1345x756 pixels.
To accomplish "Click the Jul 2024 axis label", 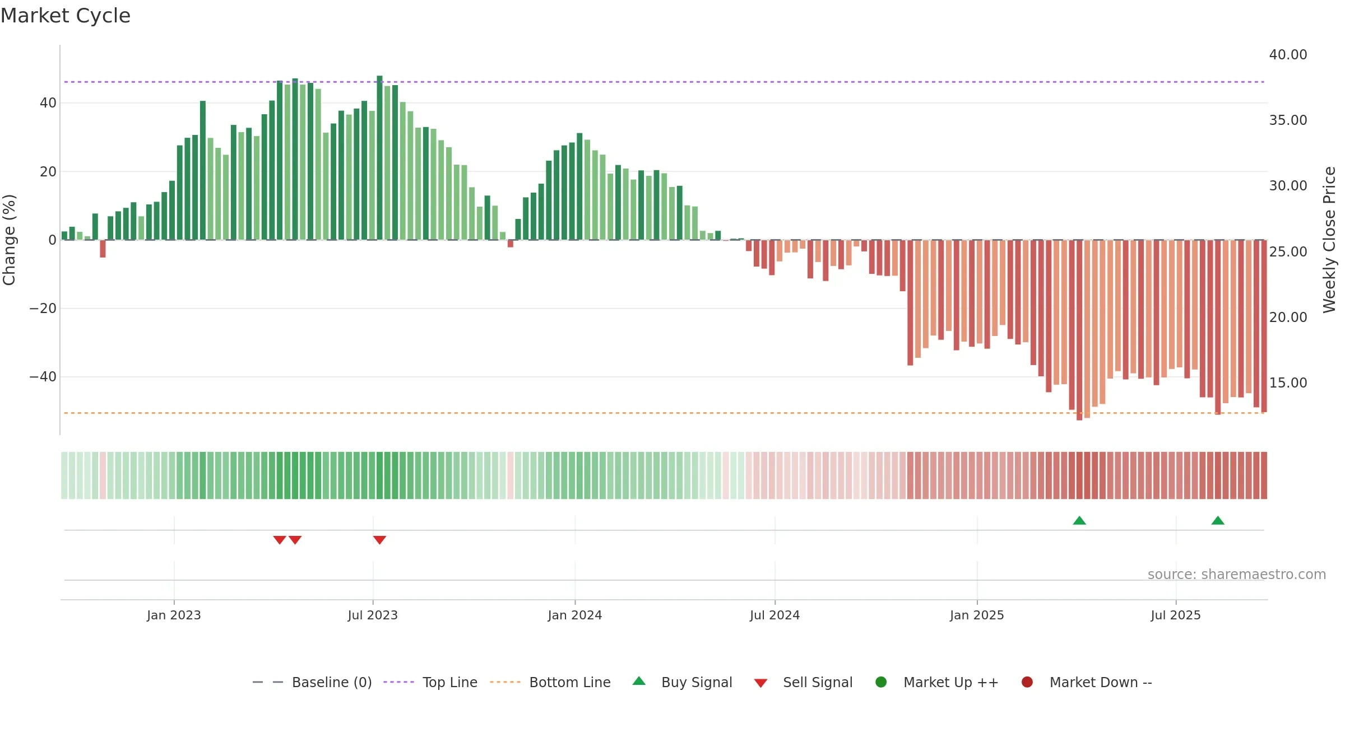I will (x=775, y=615).
